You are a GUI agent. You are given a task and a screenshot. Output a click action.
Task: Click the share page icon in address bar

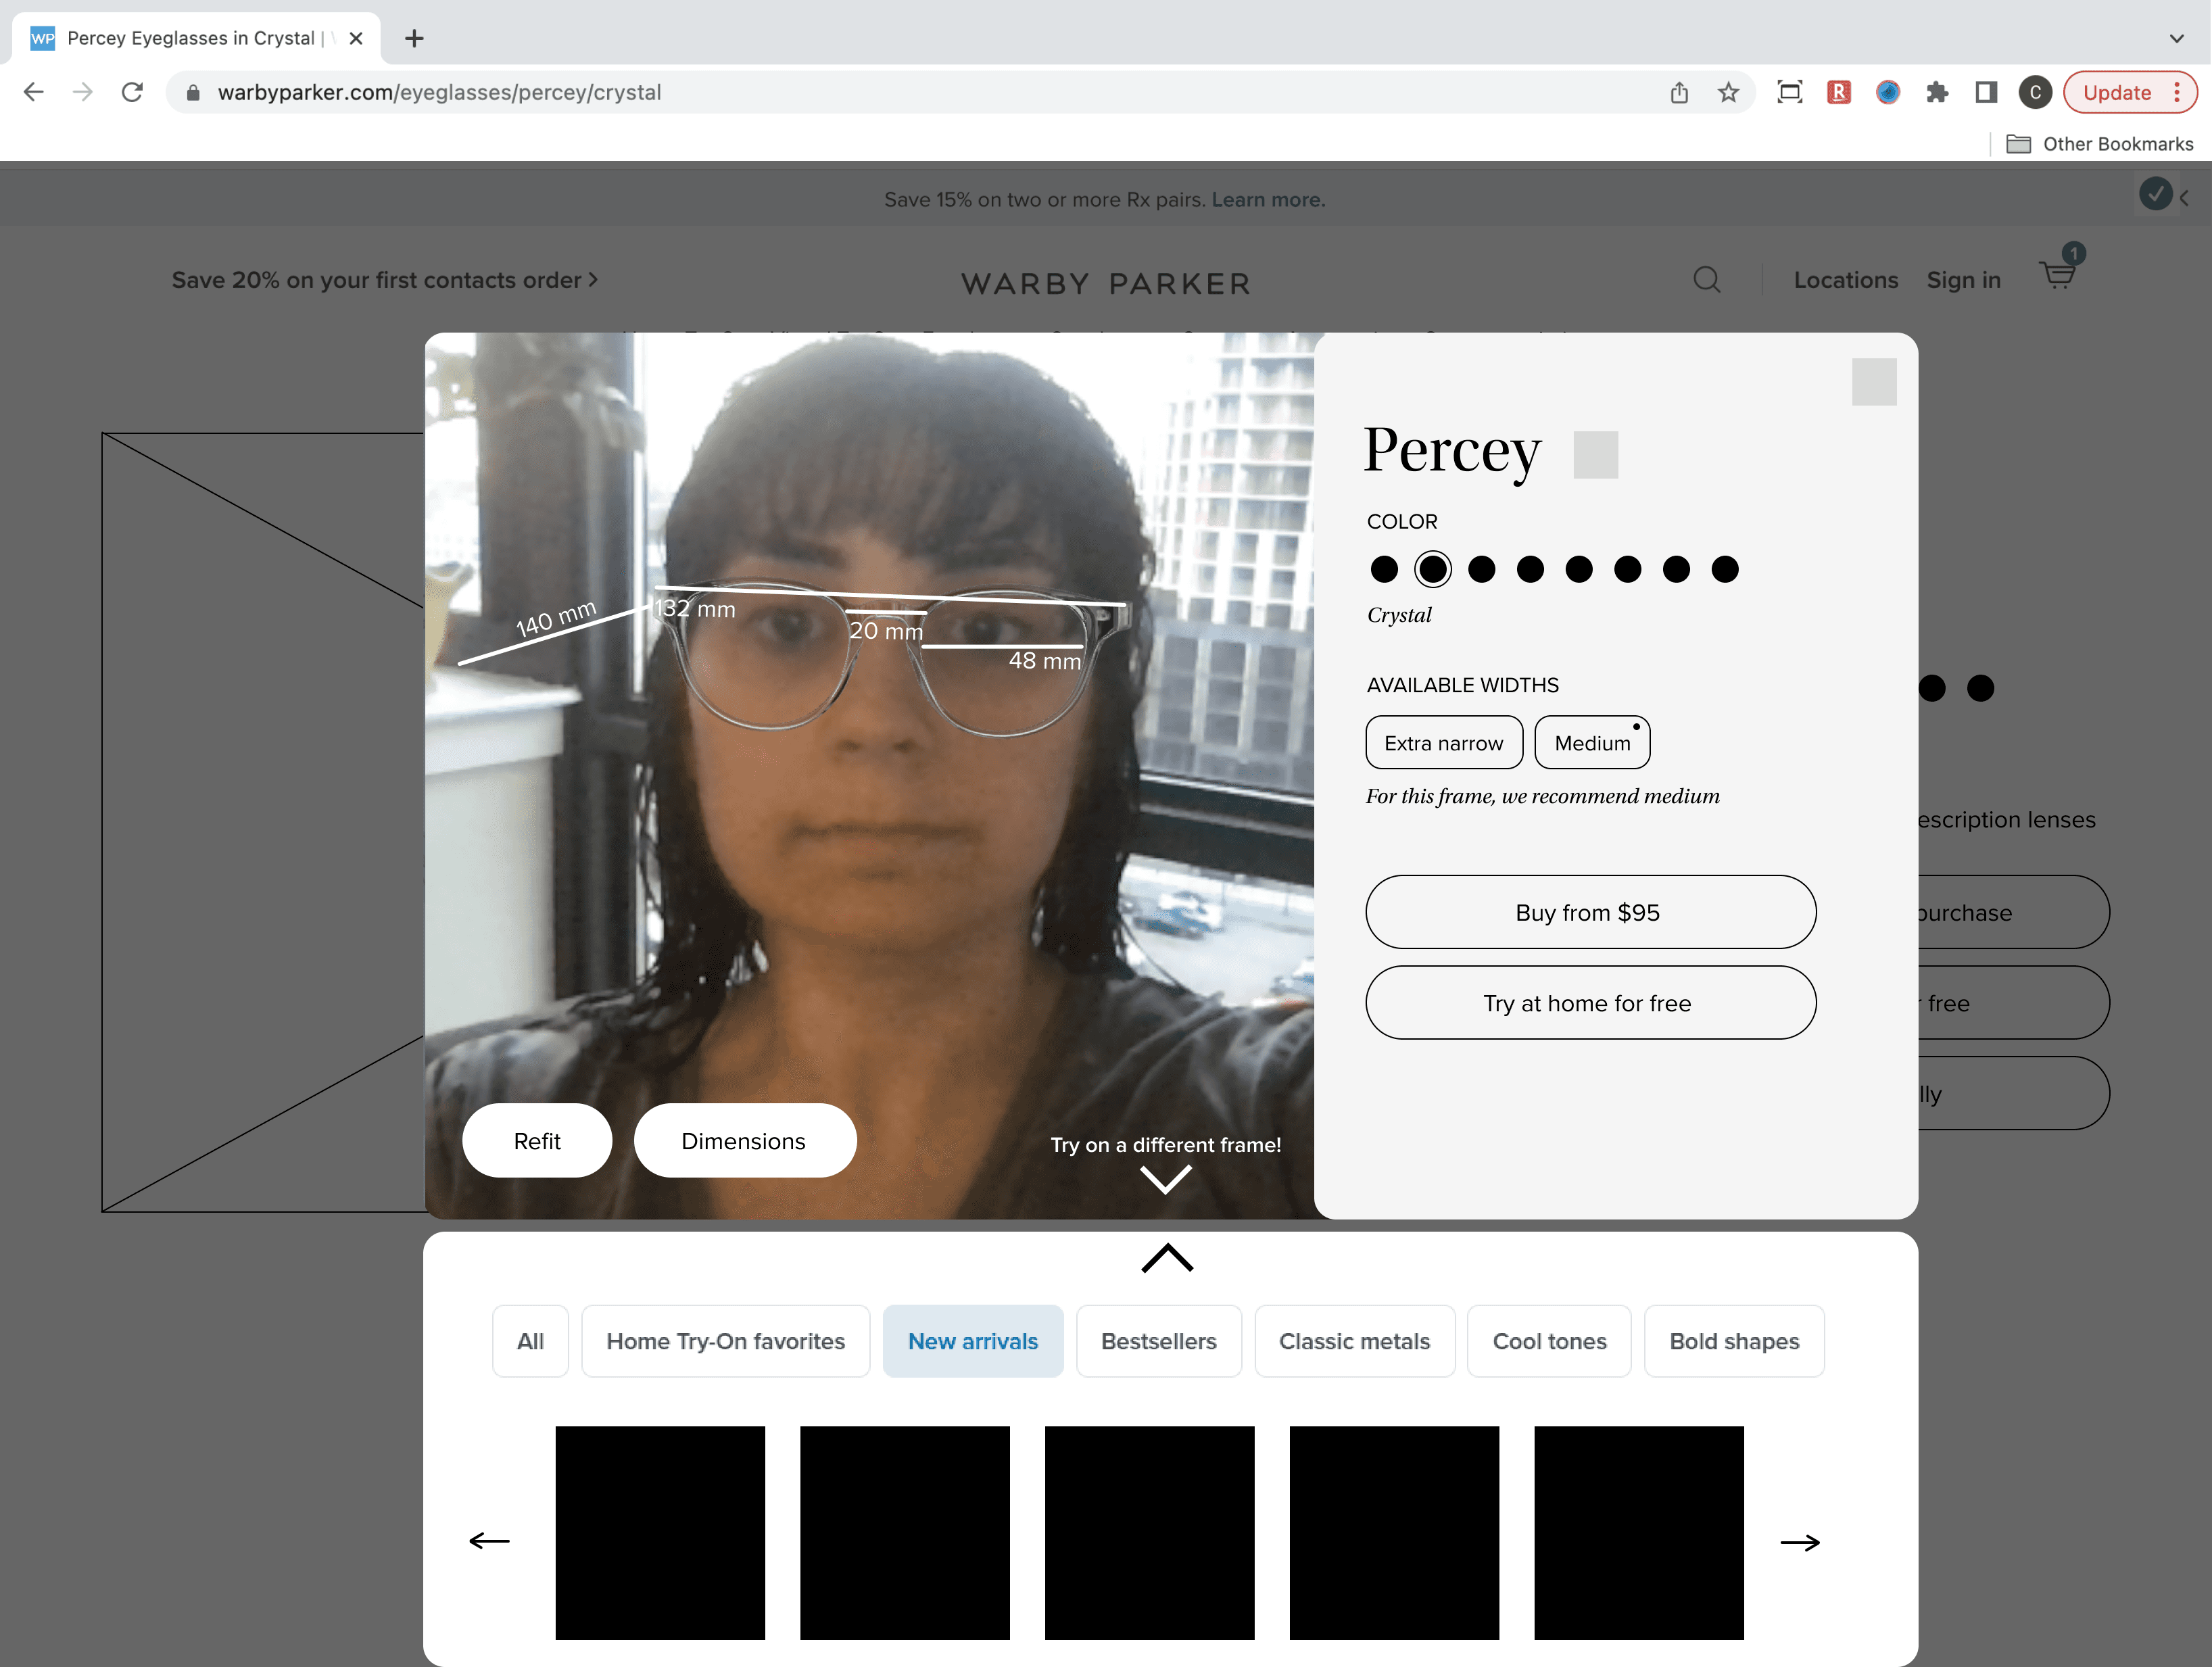point(1679,92)
